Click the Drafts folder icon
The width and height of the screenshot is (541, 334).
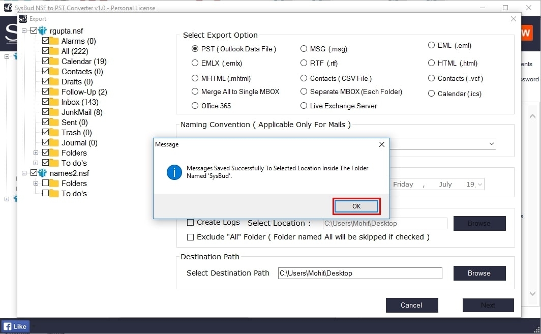(x=54, y=82)
